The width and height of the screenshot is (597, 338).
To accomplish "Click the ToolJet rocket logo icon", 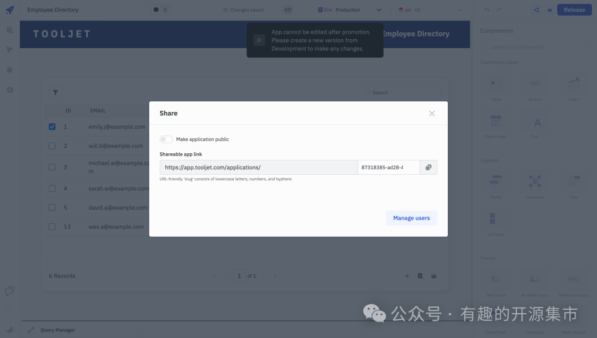I will pos(9,10).
